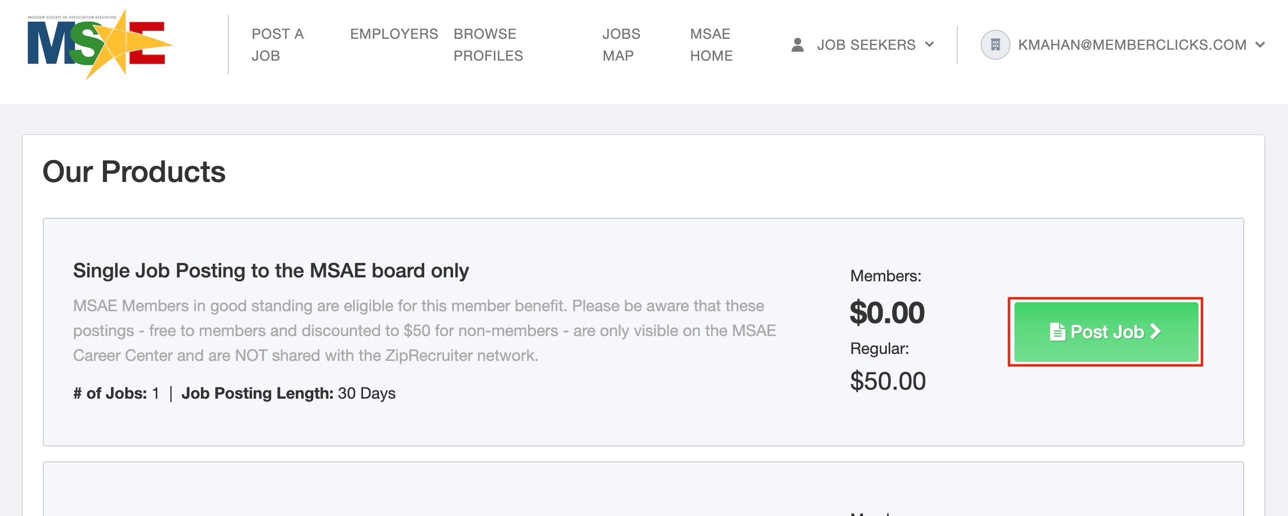This screenshot has height=516, width=1288.
Task: Open the Post a Job menu item
Action: point(277,45)
